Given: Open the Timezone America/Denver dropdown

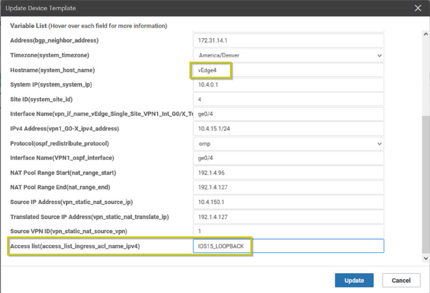Looking at the screenshot, I should [x=288, y=55].
